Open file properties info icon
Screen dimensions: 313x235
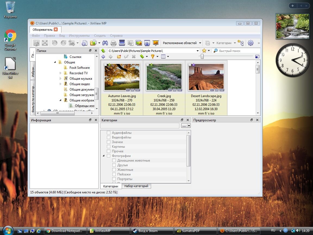85,43
